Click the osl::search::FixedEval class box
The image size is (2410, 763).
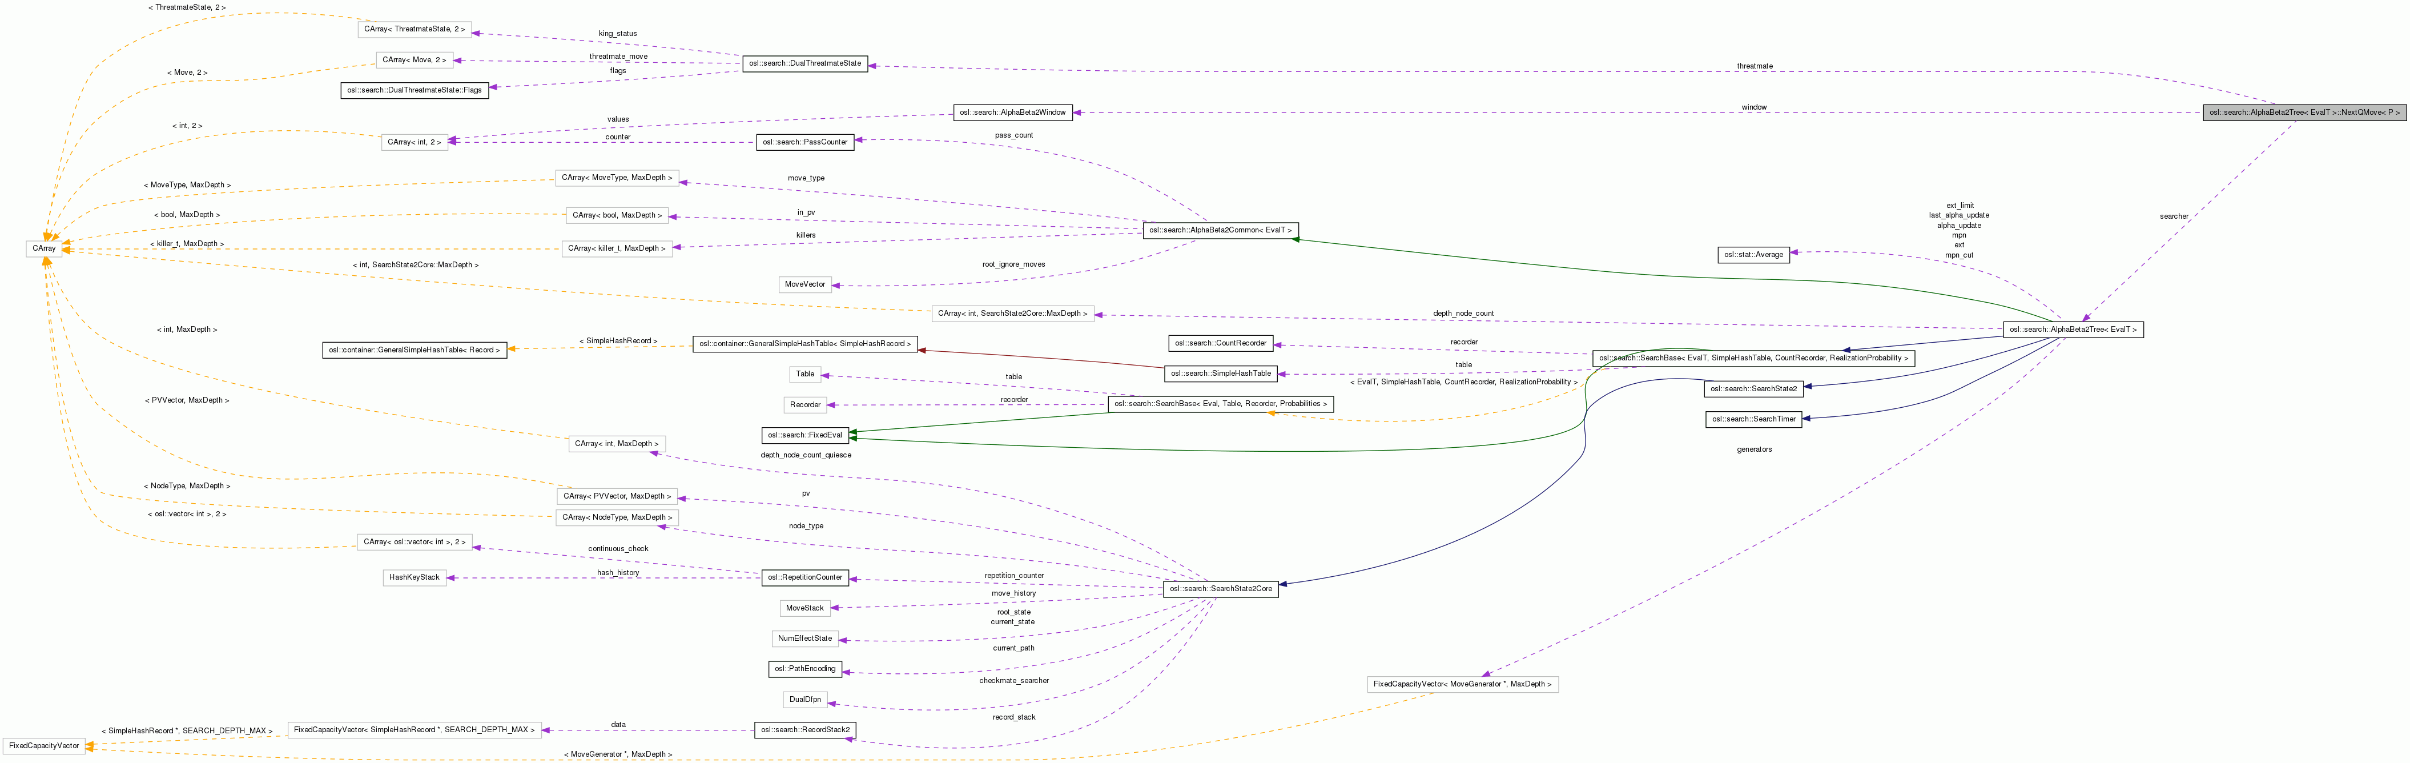tap(804, 435)
